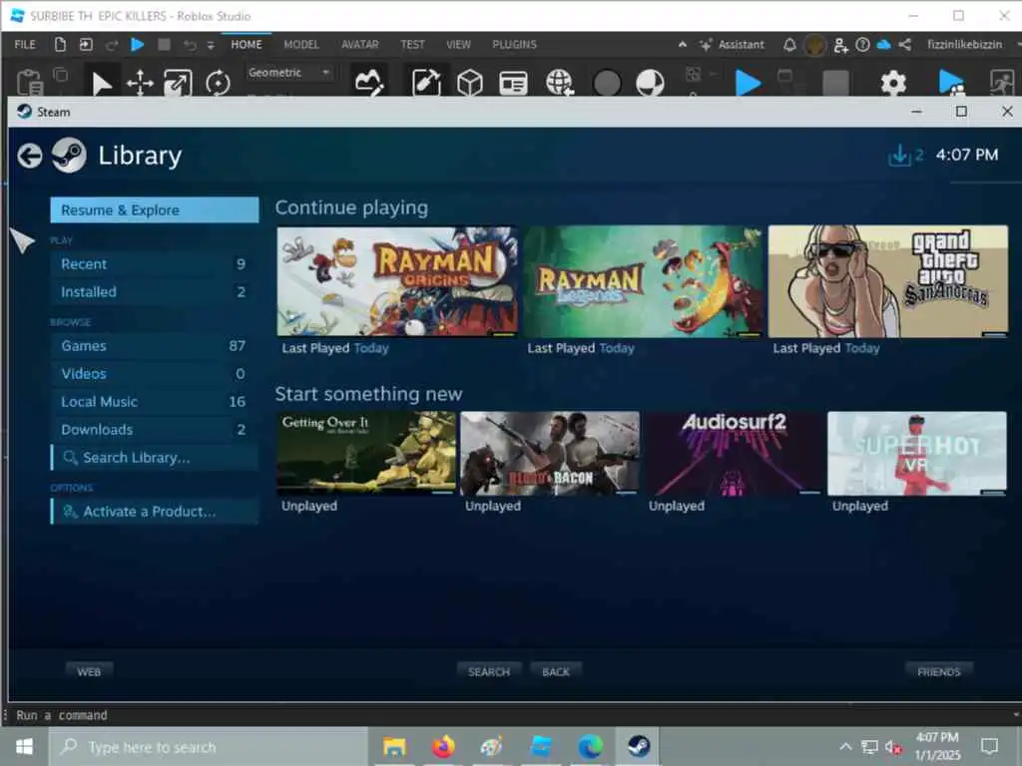Open File Explorer from the taskbar
This screenshot has height=766, width=1022.
coord(394,746)
